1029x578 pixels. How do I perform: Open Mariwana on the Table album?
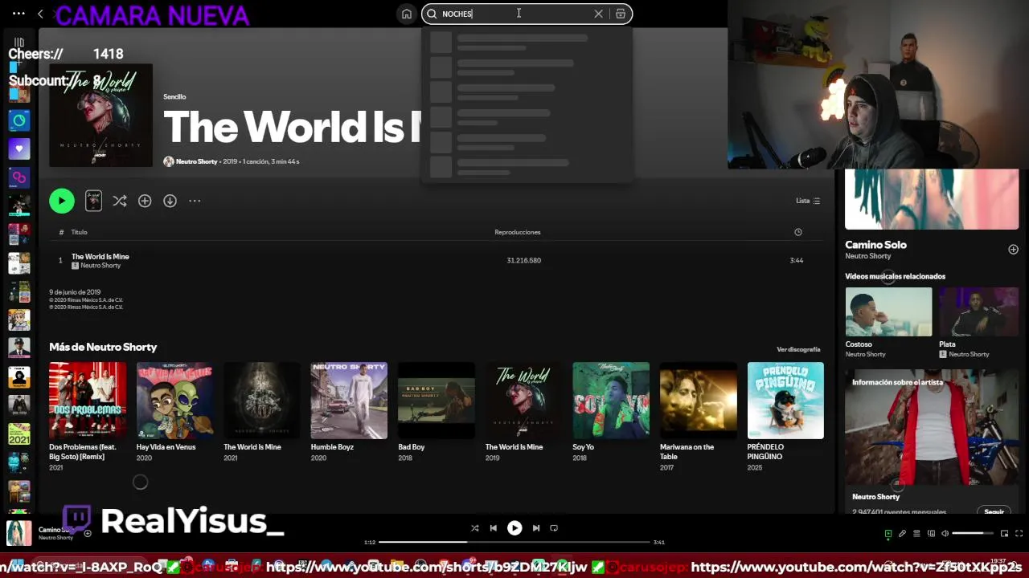pos(698,416)
